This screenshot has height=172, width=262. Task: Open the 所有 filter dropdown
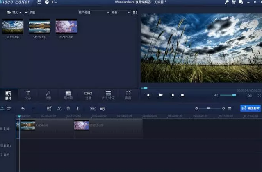pos(121,13)
